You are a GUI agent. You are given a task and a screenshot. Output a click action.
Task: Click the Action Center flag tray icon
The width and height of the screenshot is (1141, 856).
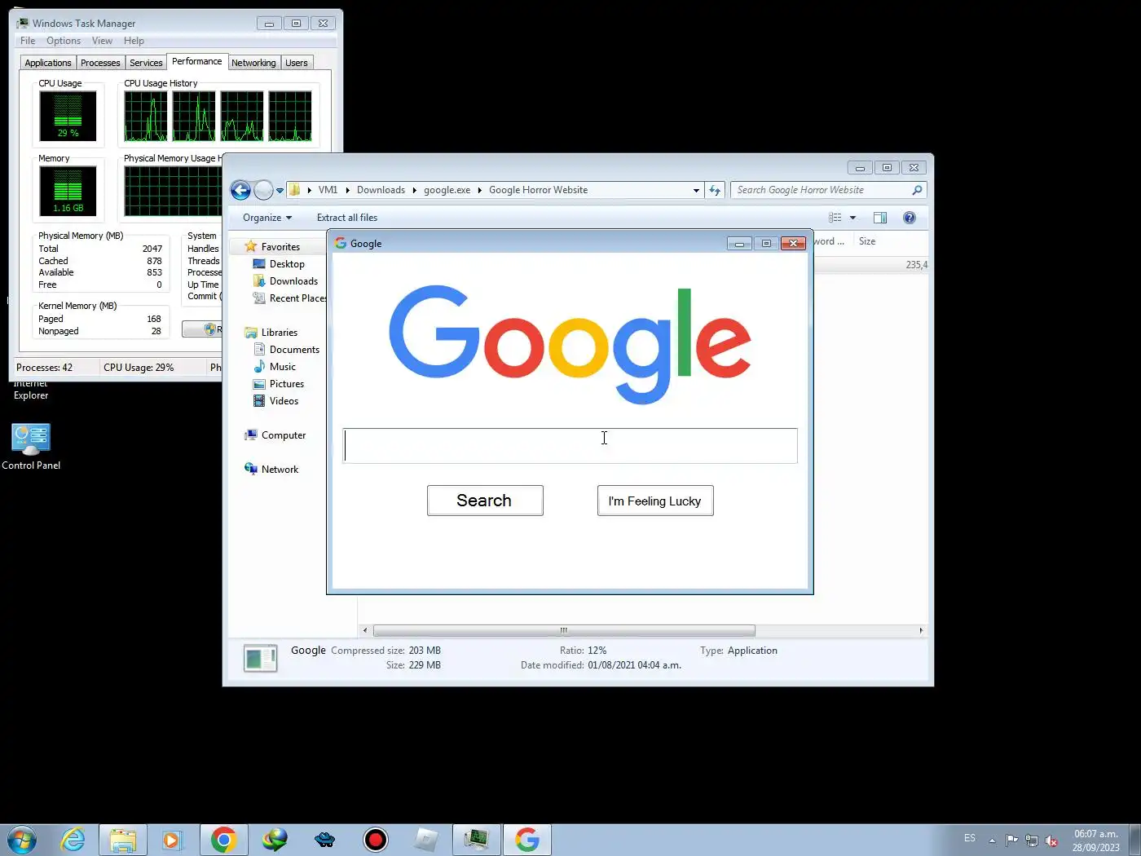tap(1011, 841)
